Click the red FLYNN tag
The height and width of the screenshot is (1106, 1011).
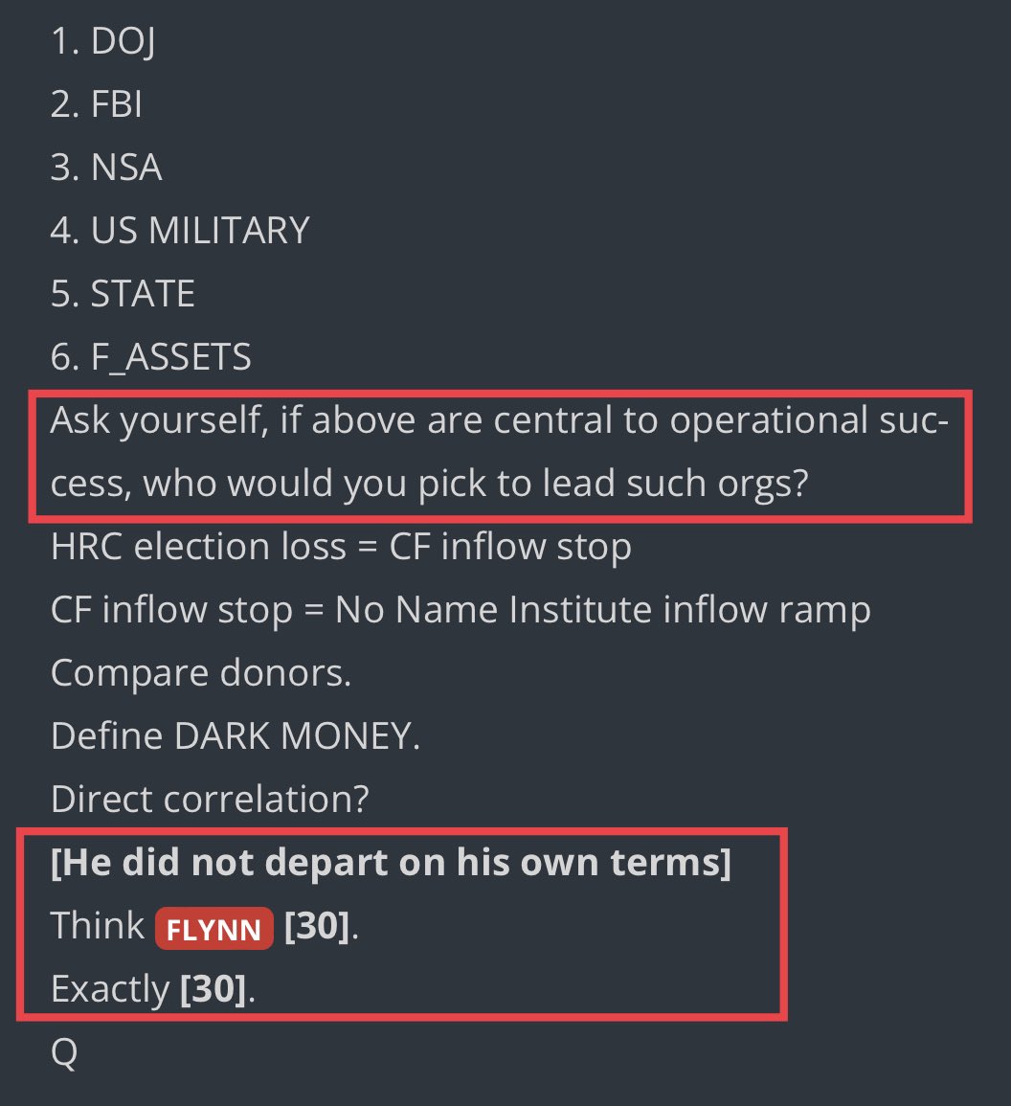coord(214,929)
